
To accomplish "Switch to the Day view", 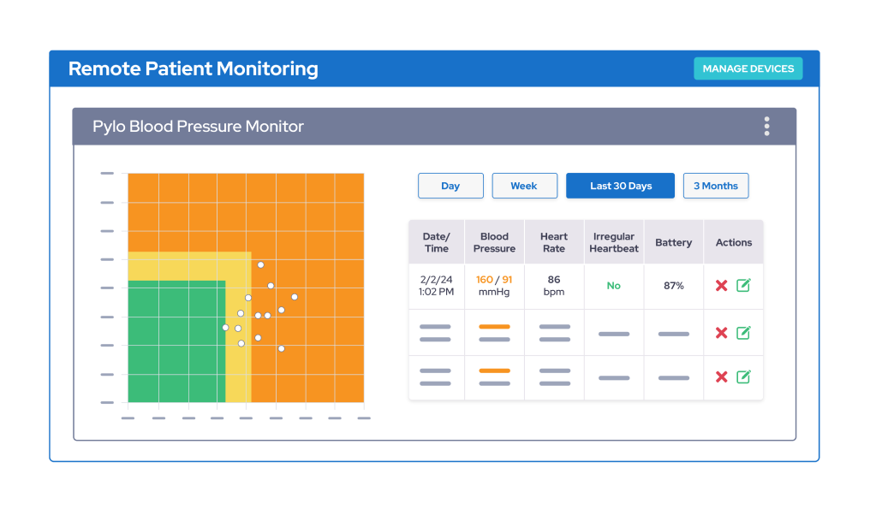I will [450, 186].
